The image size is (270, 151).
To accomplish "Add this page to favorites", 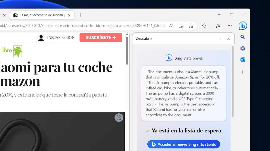I will [191, 26].
